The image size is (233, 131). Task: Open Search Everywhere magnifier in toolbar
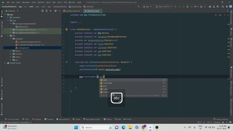coord(223,7)
